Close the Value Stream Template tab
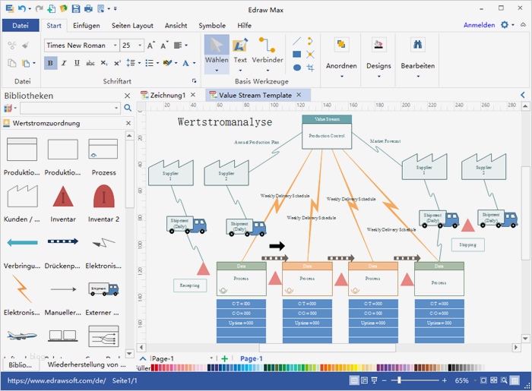532x391 pixels. 299,95
